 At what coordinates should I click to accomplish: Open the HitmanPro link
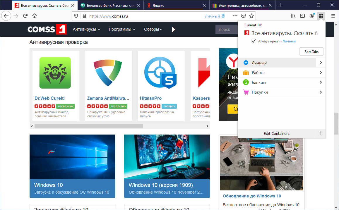click(x=150, y=98)
